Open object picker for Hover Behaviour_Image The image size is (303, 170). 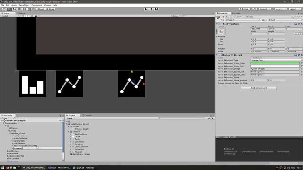301,69
